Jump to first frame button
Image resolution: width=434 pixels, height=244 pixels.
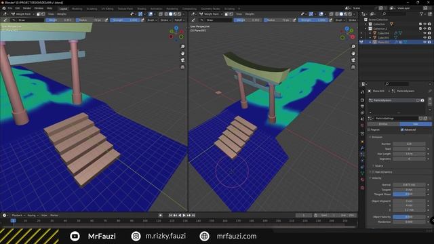pyautogui.click(x=170, y=216)
